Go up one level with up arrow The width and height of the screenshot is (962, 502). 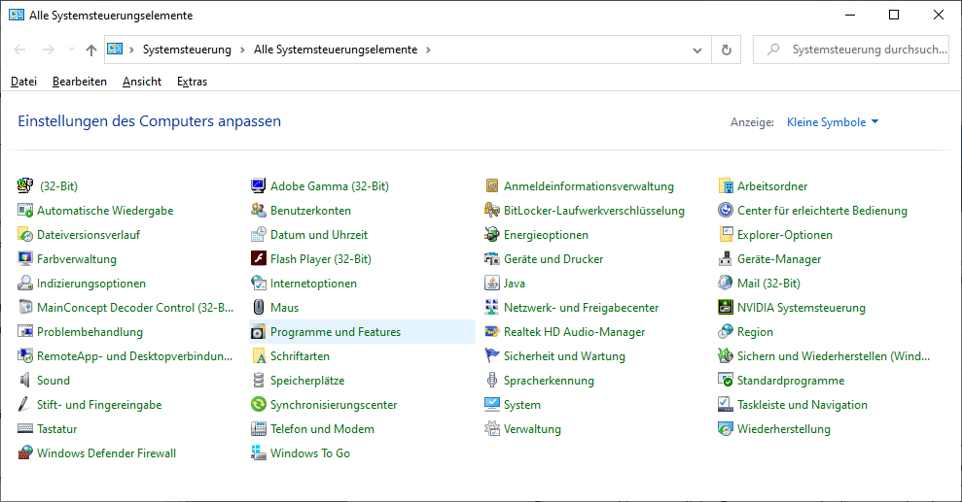coord(91,50)
